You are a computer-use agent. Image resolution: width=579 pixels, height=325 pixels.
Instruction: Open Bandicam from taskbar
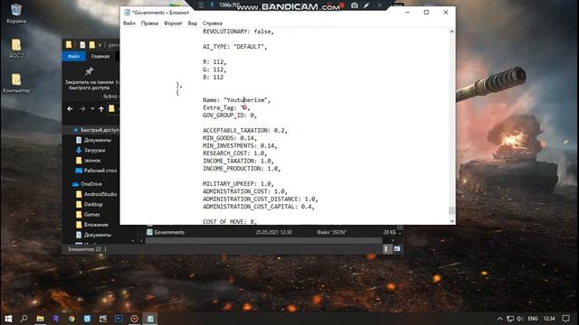coord(135,319)
